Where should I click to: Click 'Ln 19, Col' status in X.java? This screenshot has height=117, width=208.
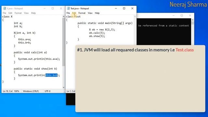click(x=7, y=91)
